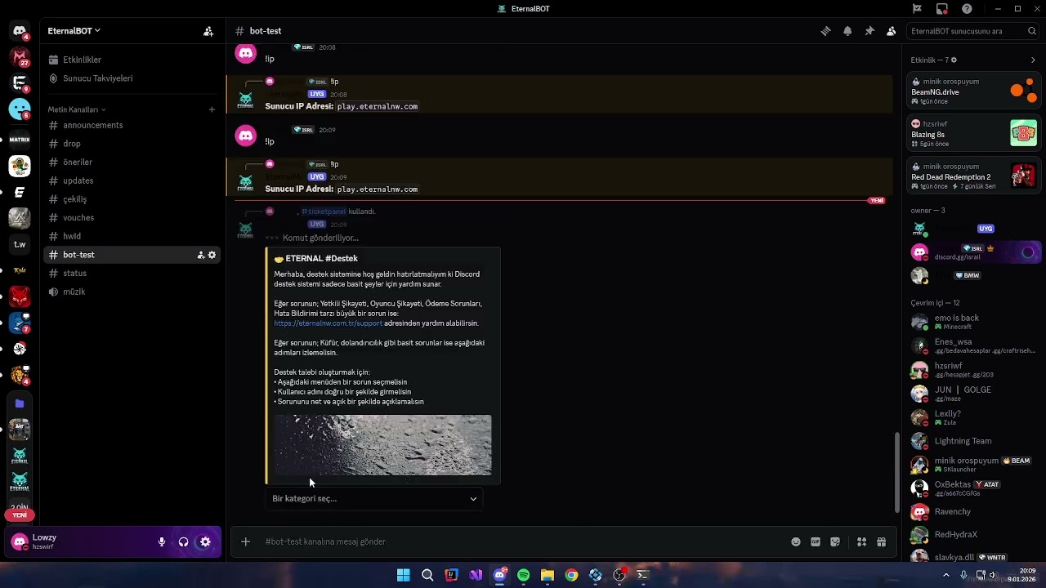The width and height of the screenshot is (1046, 588).
Task: Click the moon surface embed image
Action: tap(382, 445)
